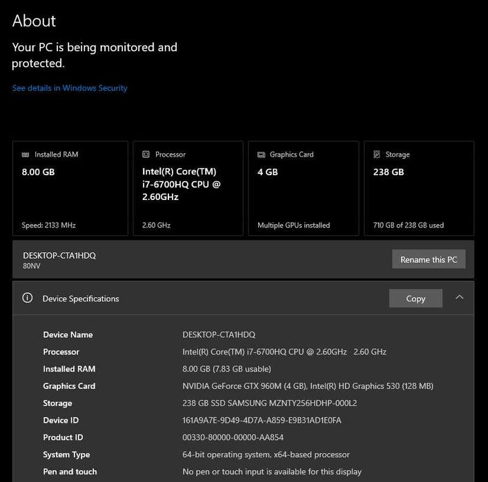Click Your PC is being monitored text
Screen dimensions: 488x482
pyautogui.click(x=95, y=55)
